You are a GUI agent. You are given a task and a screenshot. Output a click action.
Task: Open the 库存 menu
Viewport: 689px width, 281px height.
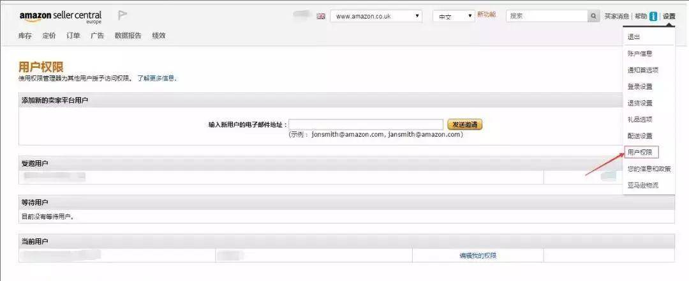coord(25,36)
